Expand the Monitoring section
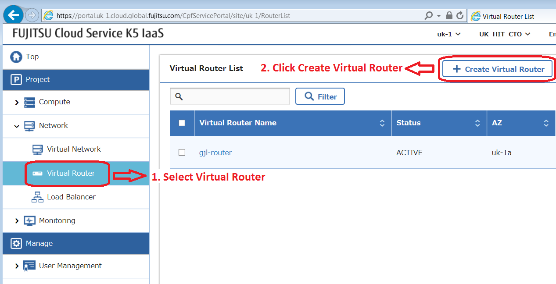 click(x=17, y=221)
